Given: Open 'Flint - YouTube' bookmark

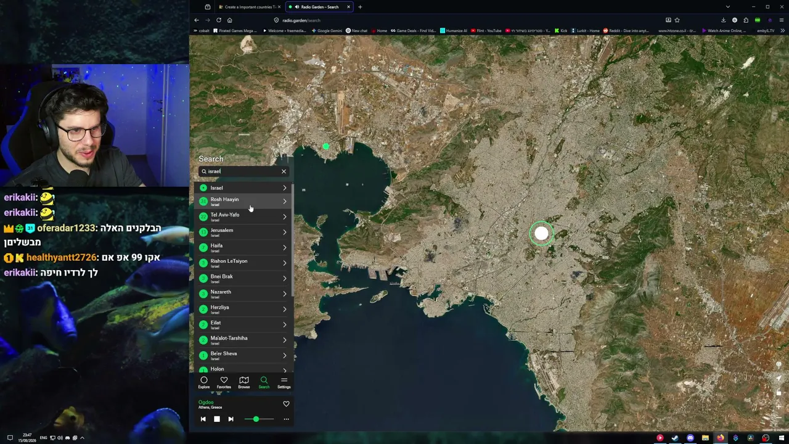Looking at the screenshot, I should 486,30.
